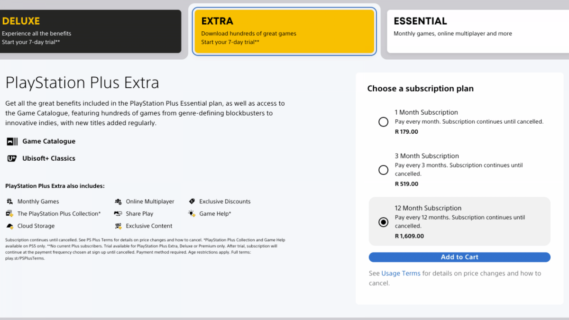Click the highlighted 12 Month Subscription option row

(459, 221)
